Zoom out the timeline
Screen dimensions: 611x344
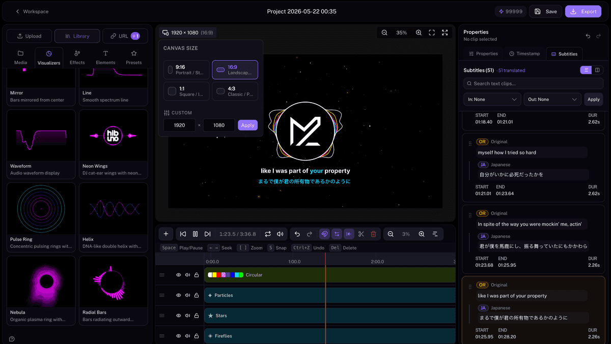(391, 234)
